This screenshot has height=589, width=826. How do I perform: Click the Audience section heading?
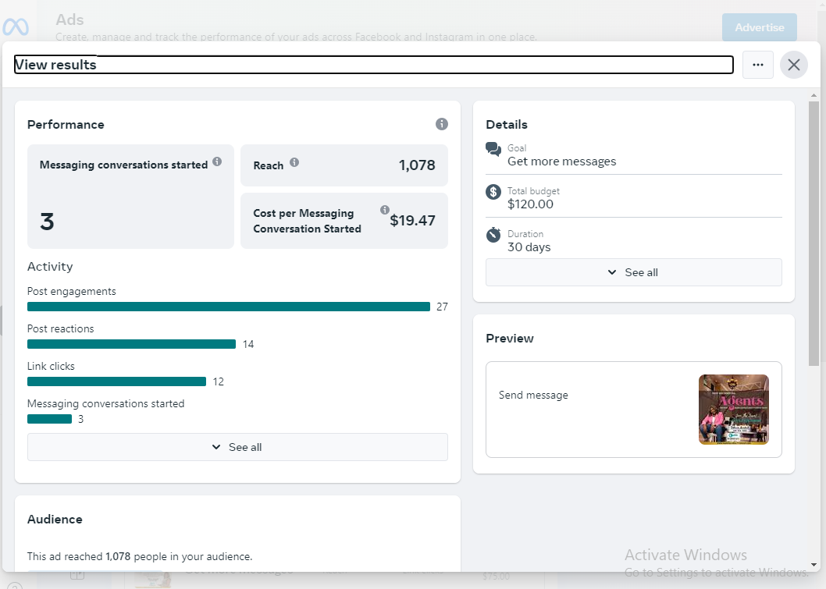point(55,519)
